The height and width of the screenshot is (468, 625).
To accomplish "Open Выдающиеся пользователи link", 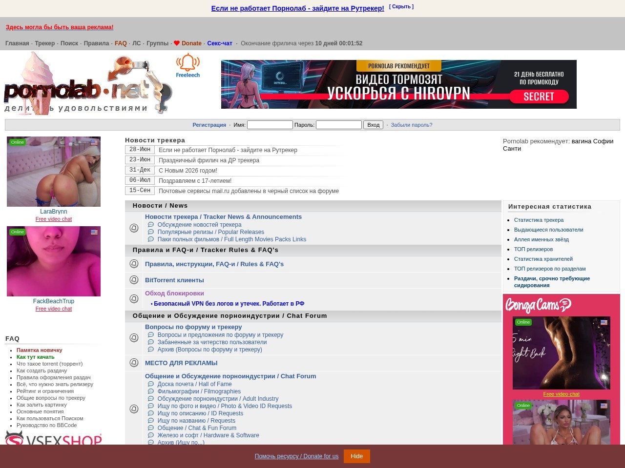I will click(548, 230).
